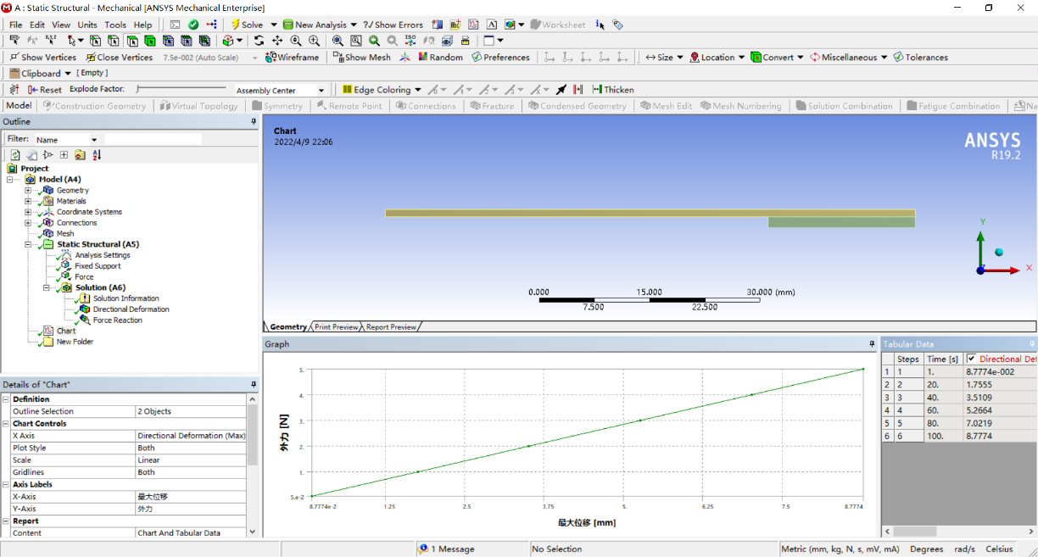
Task: Click the Reset explode button
Action: coord(45,90)
